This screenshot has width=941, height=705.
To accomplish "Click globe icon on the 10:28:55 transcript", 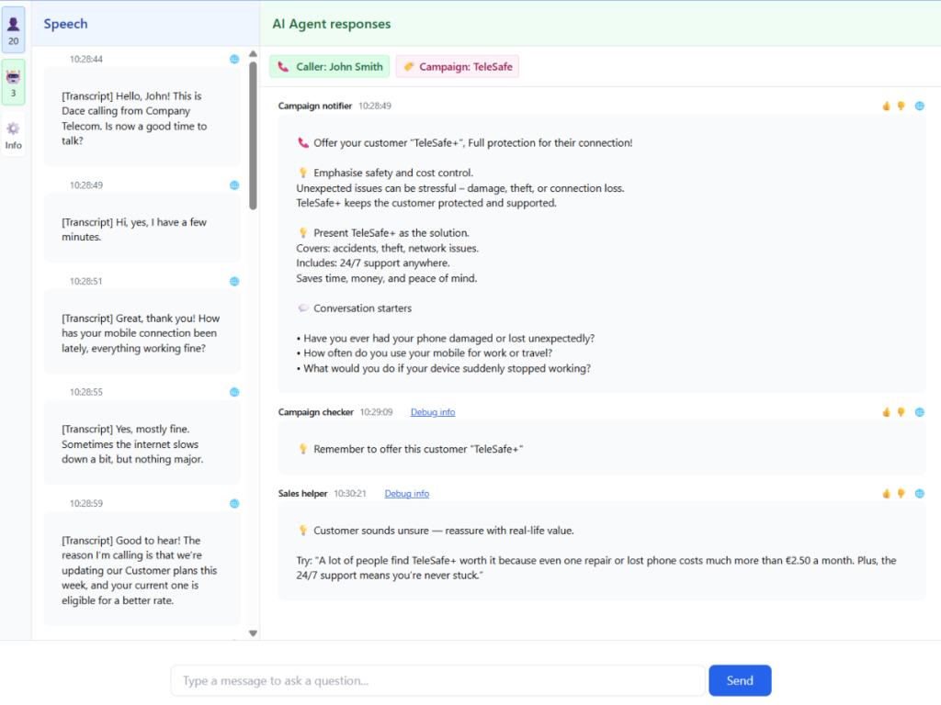I will [x=234, y=392].
